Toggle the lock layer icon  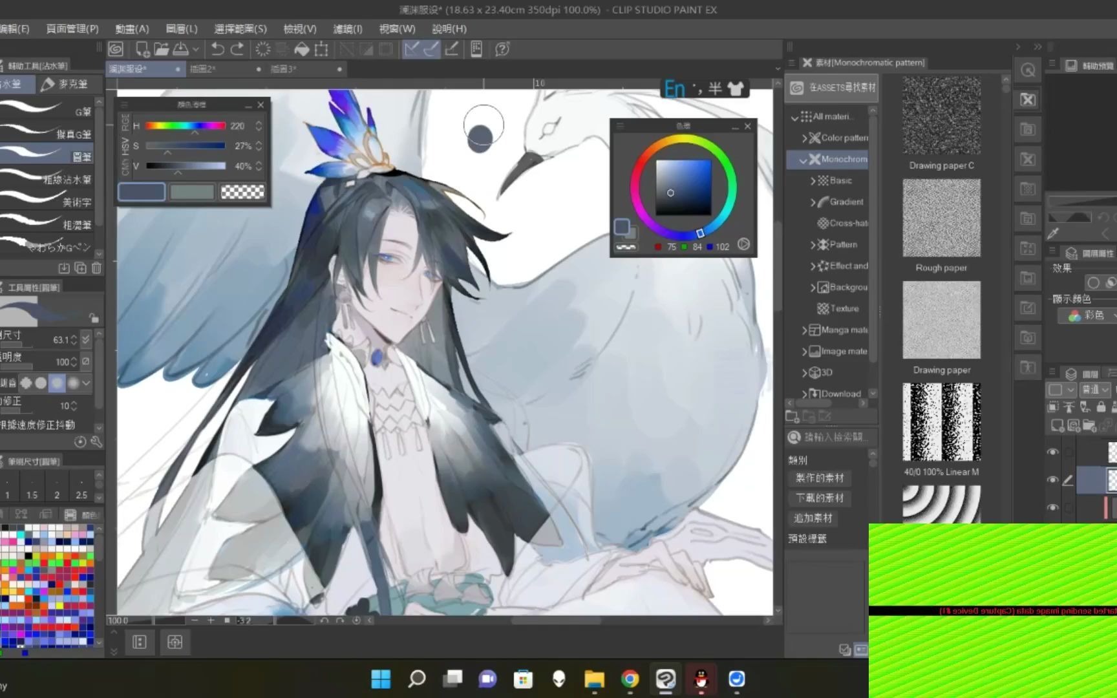pyautogui.click(x=1101, y=407)
